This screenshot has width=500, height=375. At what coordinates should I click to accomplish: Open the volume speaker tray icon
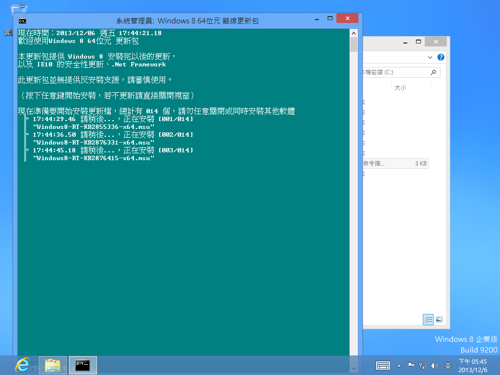(434, 365)
